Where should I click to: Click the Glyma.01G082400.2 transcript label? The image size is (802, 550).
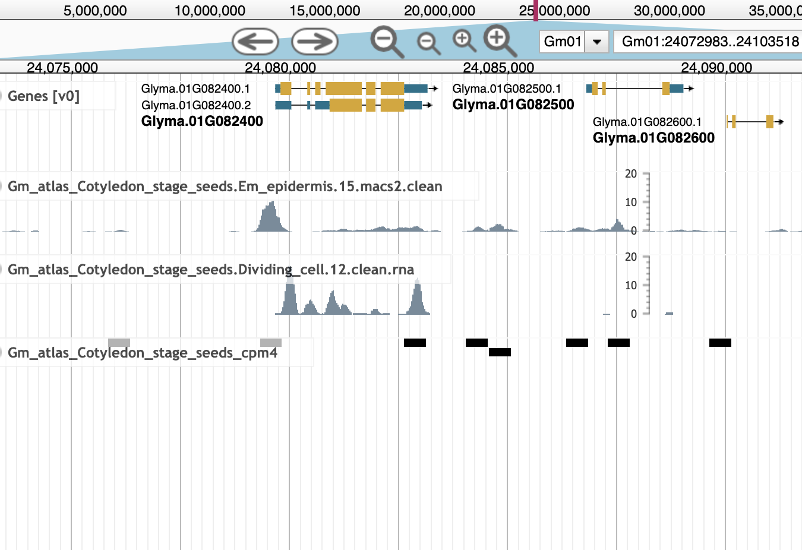pyautogui.click(x=196, y=105)
